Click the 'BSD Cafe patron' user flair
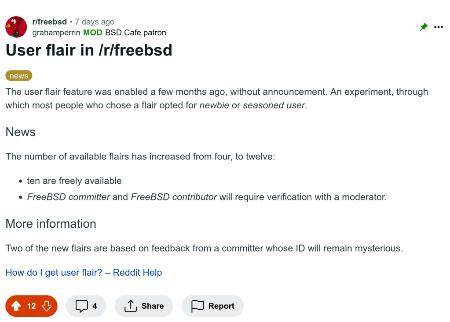The image size is (450, 322). click(x=135, y=33)
